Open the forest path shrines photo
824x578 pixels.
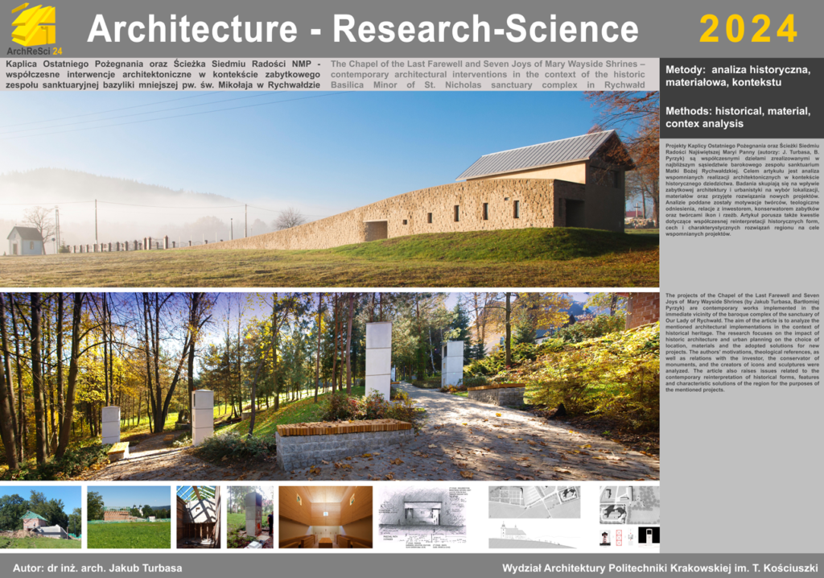[x=329, y=386]
